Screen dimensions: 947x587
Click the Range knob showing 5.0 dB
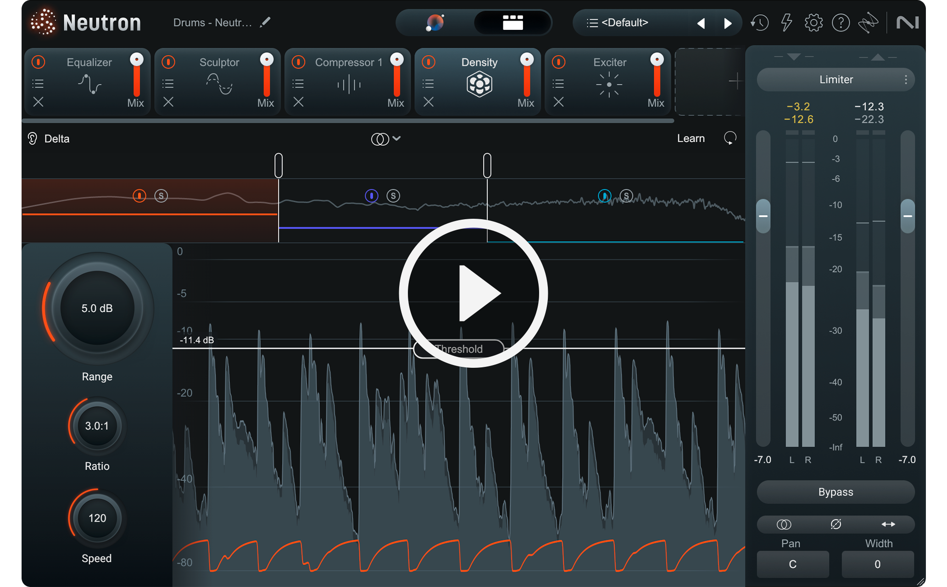point(97,308)
